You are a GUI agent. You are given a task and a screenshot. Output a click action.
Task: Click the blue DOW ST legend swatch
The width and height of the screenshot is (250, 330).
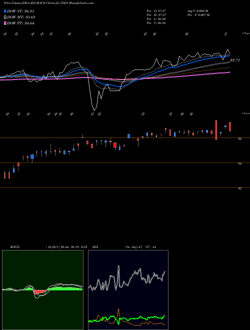click(5, 11)
